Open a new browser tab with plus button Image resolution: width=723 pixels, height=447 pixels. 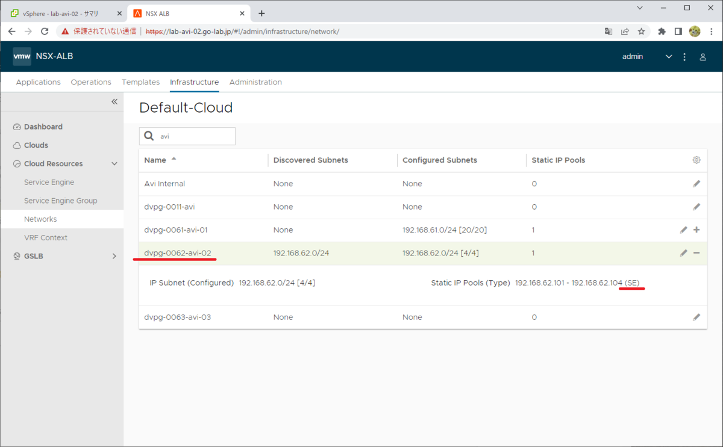261,13
